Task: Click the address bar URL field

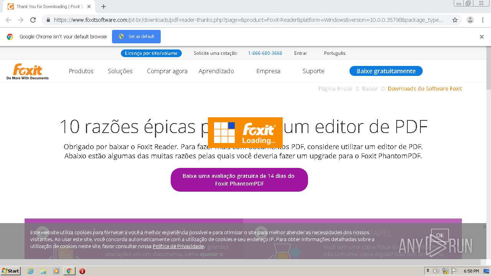Action: [x=249, y=20]
